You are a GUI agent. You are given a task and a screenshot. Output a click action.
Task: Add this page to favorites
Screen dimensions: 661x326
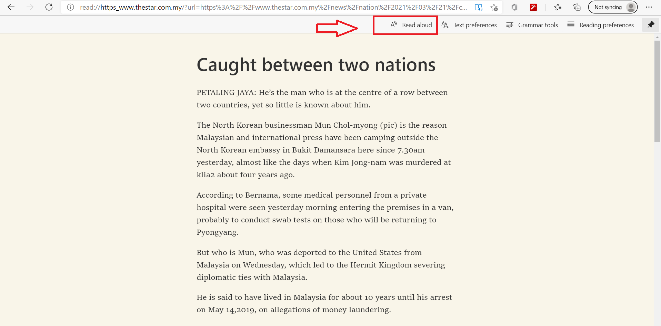tap(494, 7)
